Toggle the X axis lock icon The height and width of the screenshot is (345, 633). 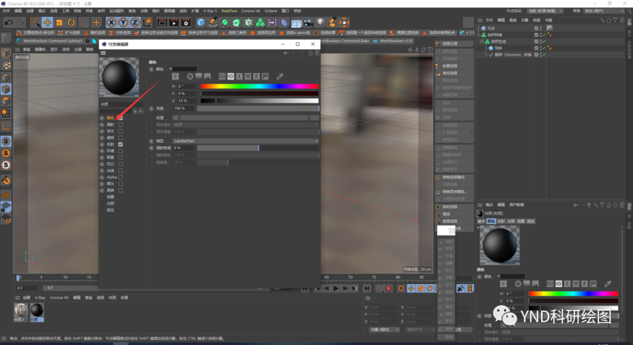pyautogui.click(x=111, y=23)
